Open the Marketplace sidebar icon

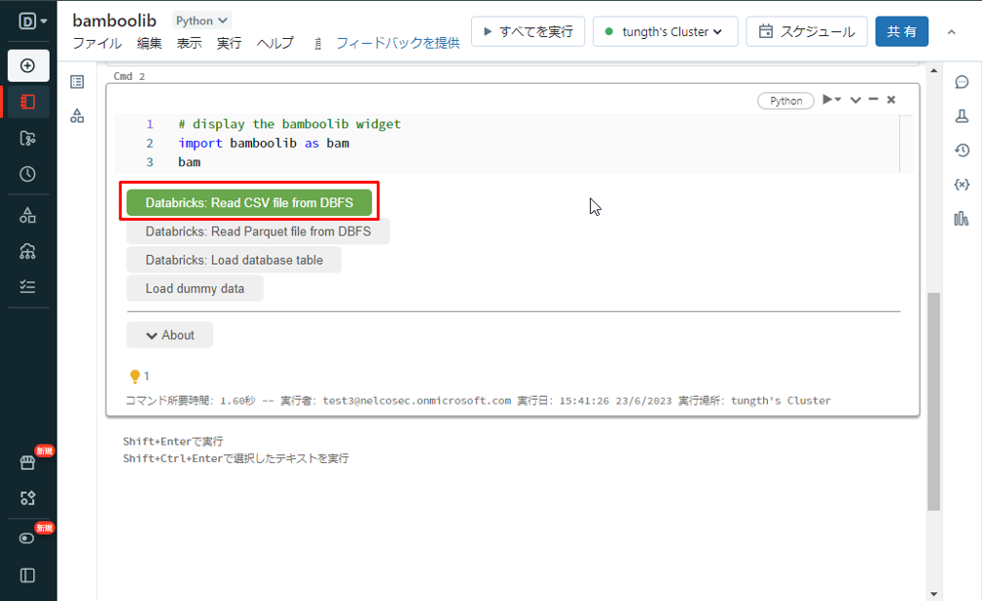28,462
